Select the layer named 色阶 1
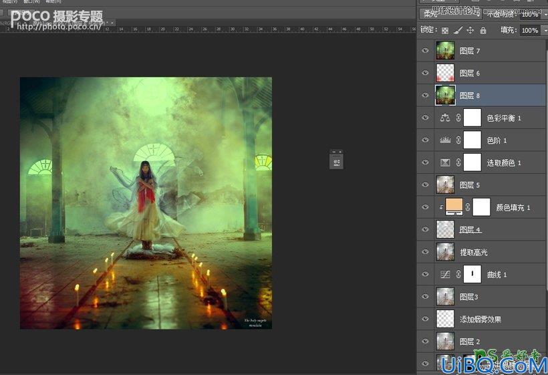 [497, 140]
